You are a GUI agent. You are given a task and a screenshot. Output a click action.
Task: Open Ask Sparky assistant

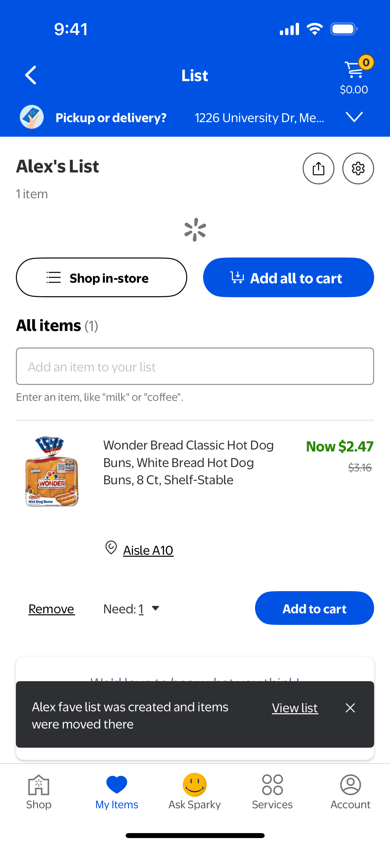point(195,791)
